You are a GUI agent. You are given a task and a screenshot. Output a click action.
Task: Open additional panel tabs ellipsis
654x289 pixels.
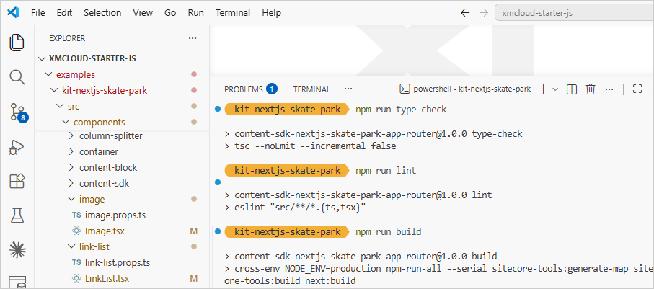(x=348, y=89)
